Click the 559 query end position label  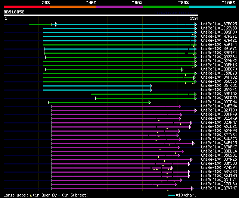tap(193, 18)
